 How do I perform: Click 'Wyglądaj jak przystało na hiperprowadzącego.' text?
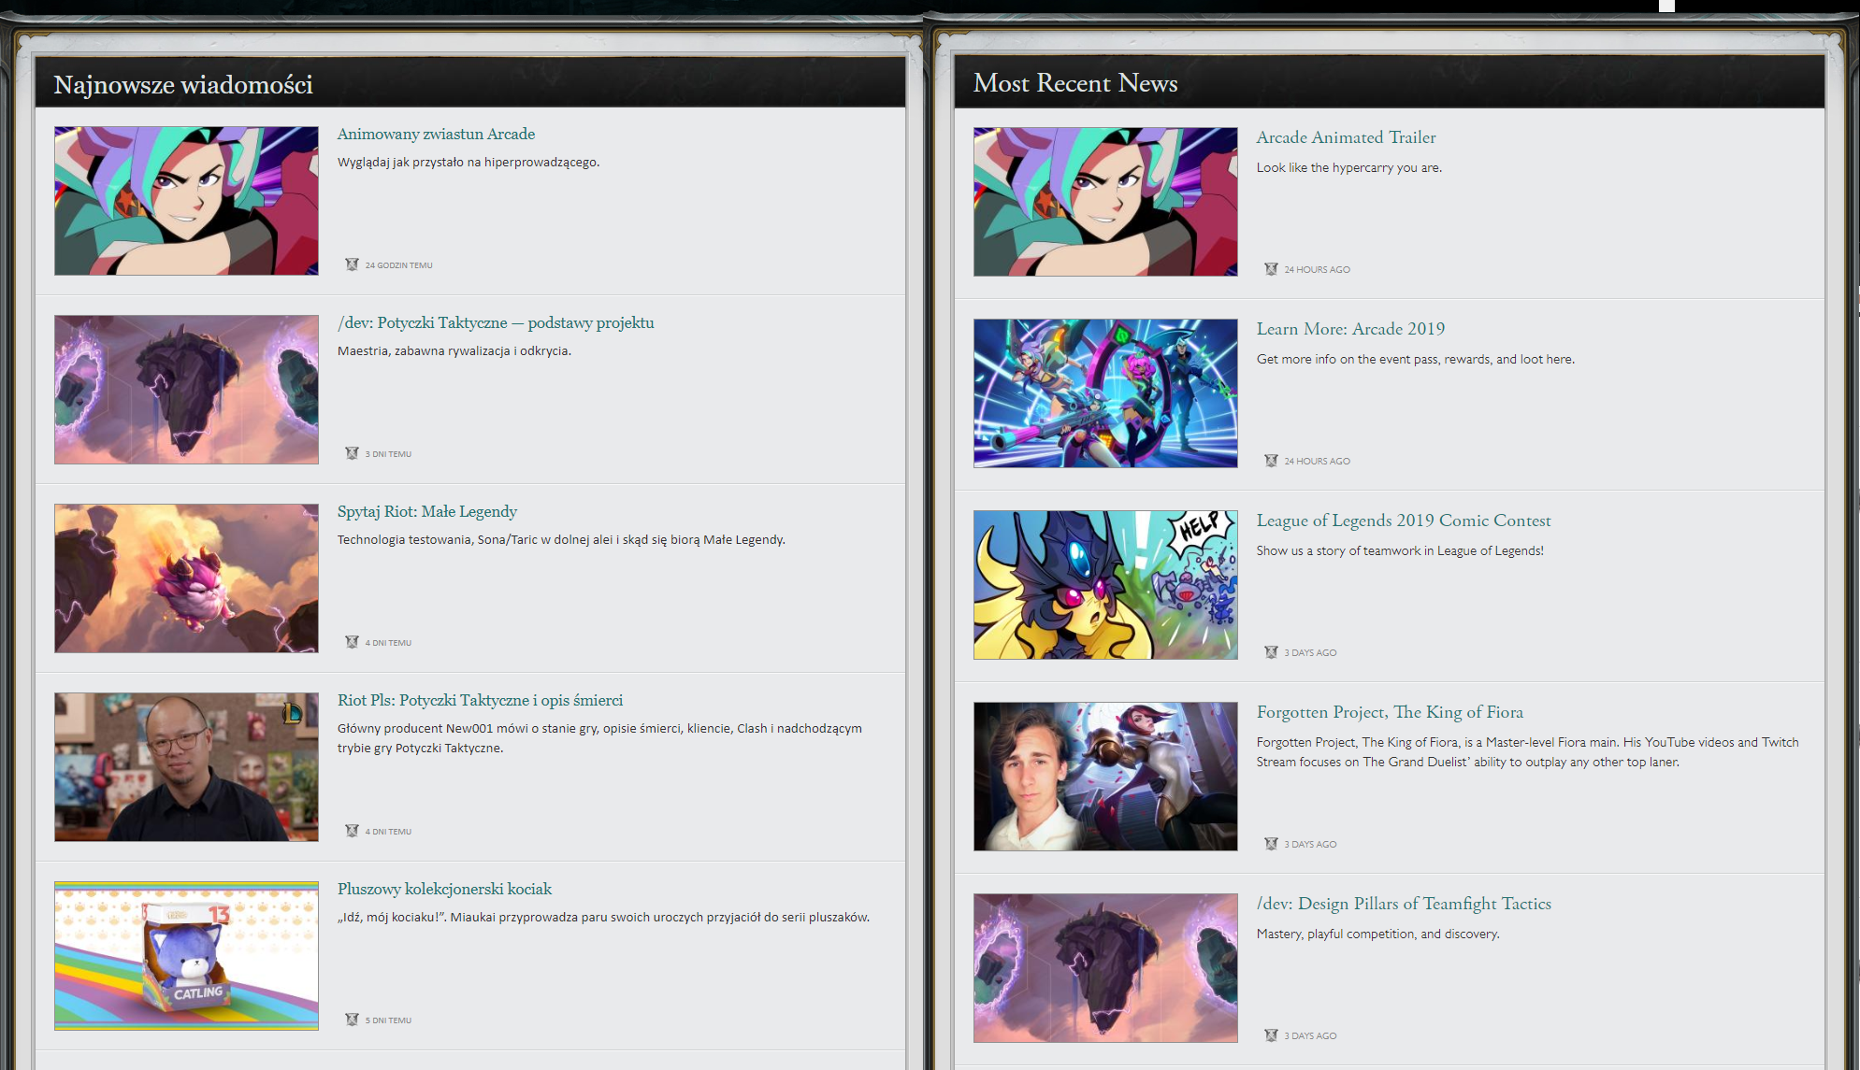pos(468,163)
